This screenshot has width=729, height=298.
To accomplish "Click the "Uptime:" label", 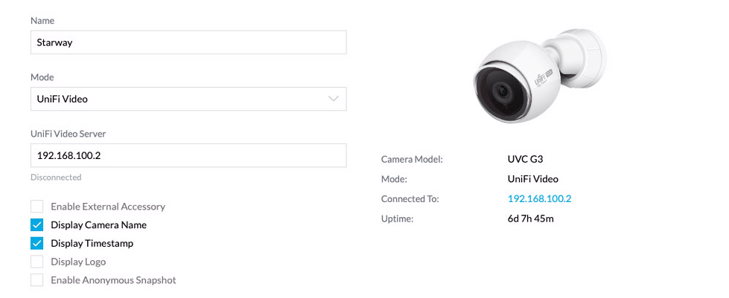I will click(x=397, y=218).
